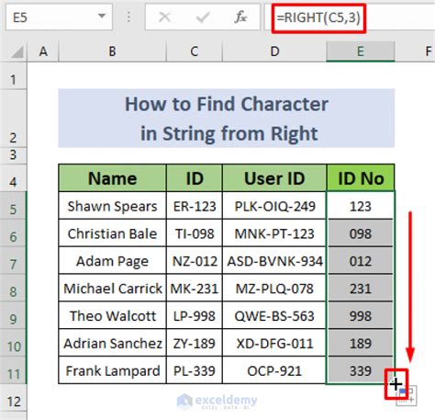
Task: Select cell 'PL-339'
Action: [x=195, y=370]
